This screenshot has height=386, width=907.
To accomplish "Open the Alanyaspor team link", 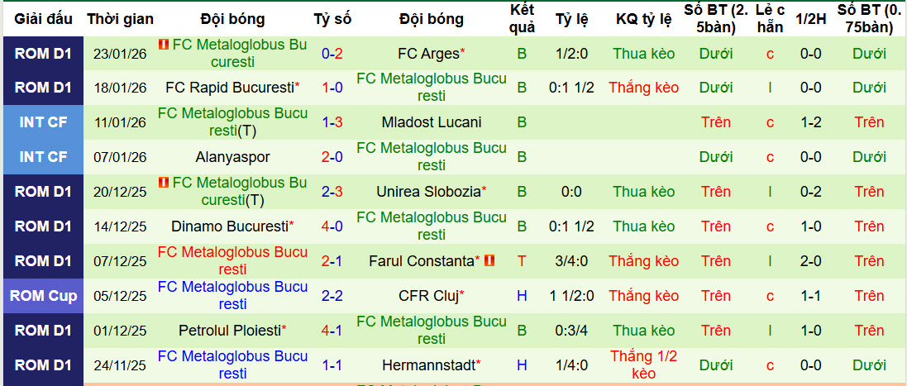I will [x=232, y=157].
